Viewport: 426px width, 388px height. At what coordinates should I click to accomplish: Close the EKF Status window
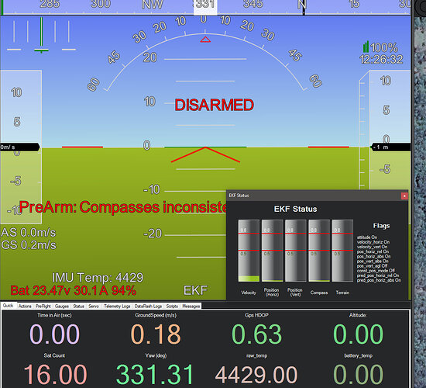point(404,196)
